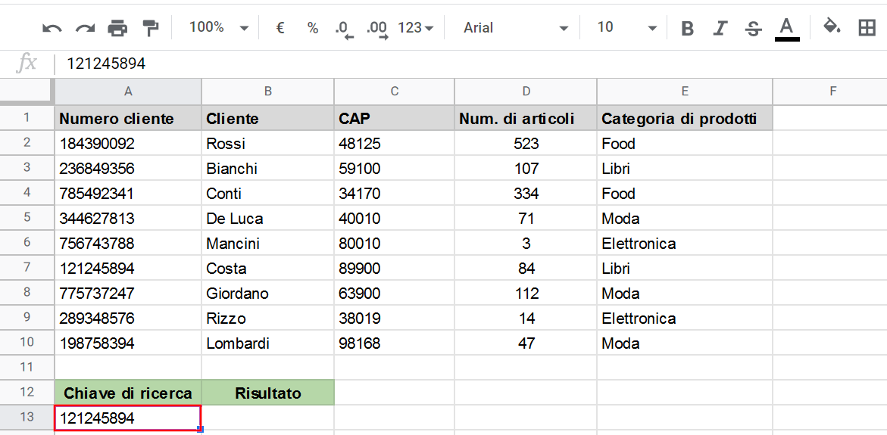Print the spreadsheet
Viewport: 887px width, 435px height.
tap(117, 28)
